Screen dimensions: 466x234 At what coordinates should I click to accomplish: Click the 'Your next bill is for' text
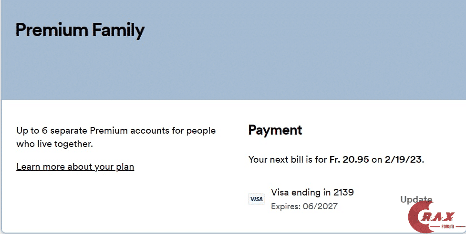click(288, 160)
